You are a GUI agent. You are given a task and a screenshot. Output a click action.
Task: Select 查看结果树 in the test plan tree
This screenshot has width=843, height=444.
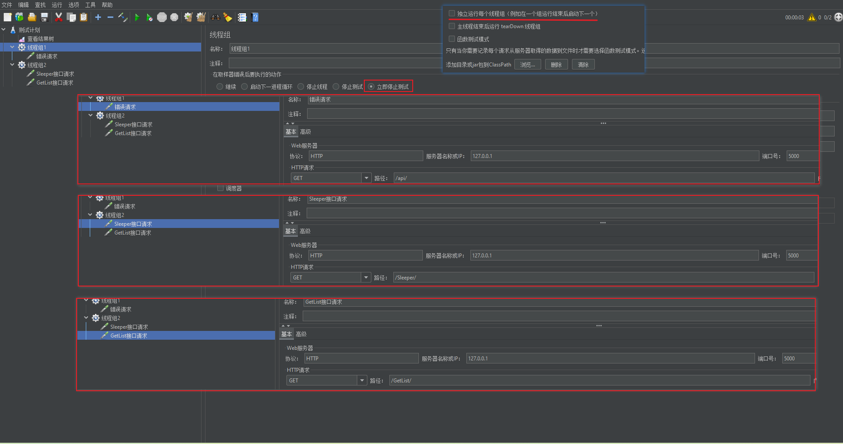[40, 39]
